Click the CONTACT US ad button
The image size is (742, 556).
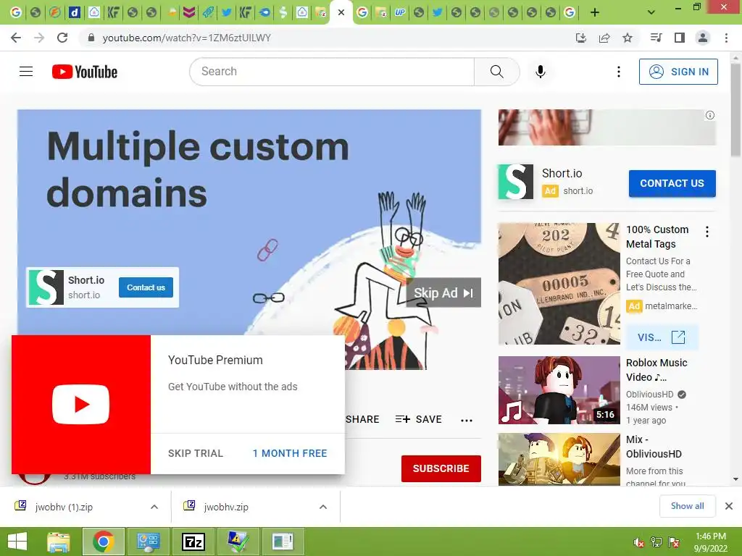pyautogui.click(x=672, y=183)
